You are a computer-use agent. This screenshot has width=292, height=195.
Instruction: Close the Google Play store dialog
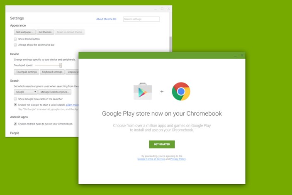tap(242, 55)
